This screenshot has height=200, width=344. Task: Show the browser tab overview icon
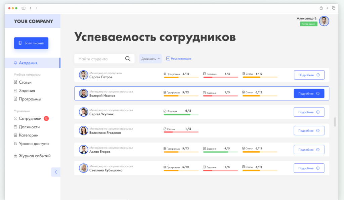pyautogui.click(x=334, y=8)
